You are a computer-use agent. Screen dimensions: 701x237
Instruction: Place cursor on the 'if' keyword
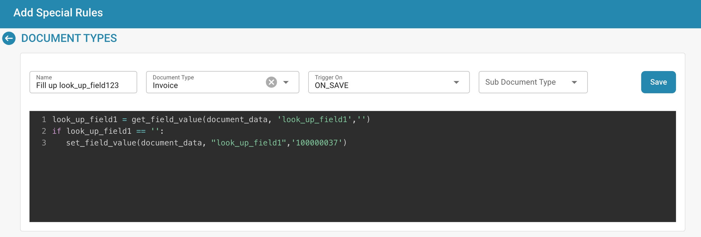pyautogui.click(x=57, y=131)
